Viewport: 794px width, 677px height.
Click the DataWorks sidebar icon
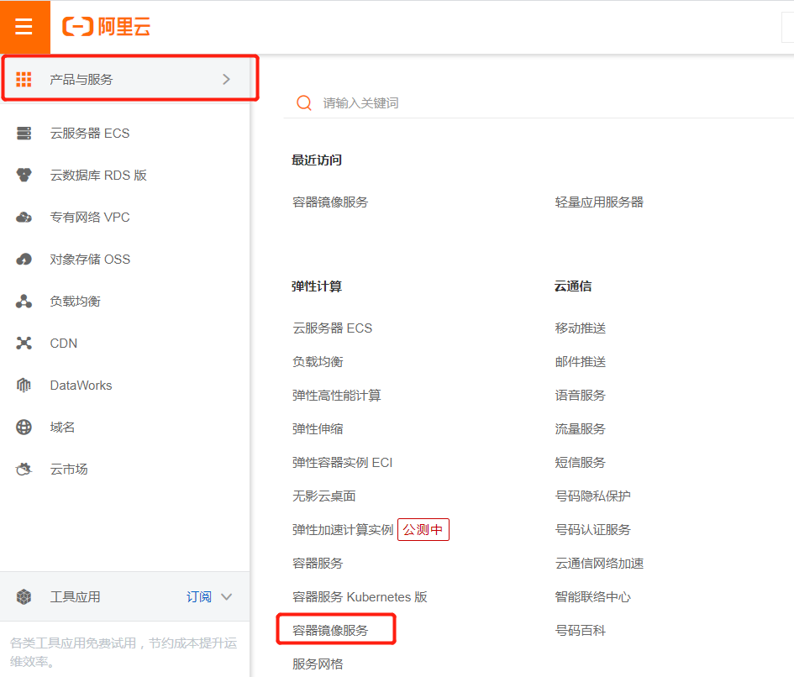[24, 385]
